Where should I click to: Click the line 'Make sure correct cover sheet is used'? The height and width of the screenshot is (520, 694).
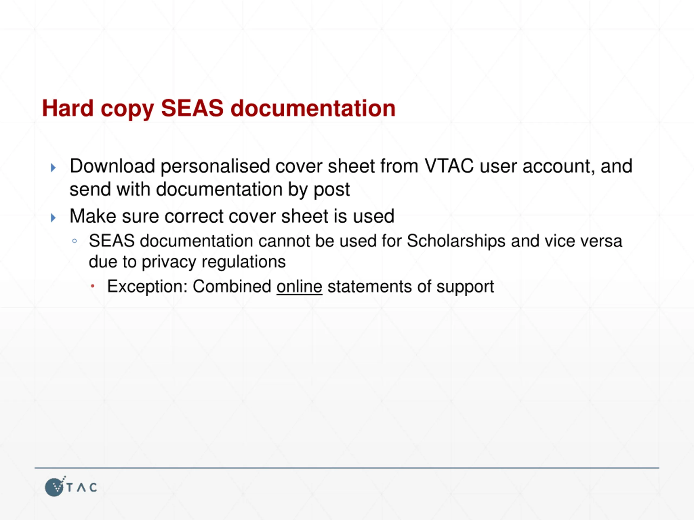[232, 216]
